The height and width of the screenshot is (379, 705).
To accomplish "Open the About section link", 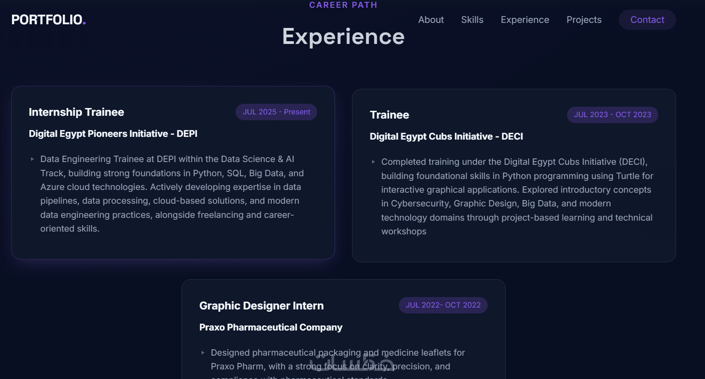I will click(x=431, y=20).
